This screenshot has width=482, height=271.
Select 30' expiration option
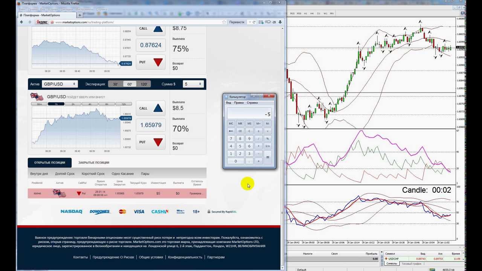click(115, 84)
